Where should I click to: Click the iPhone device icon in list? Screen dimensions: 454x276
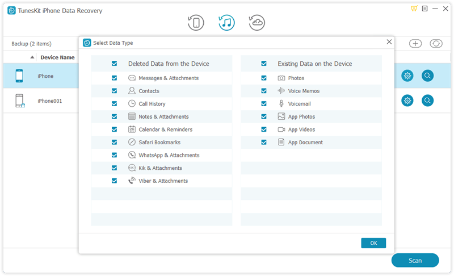click(x=19, y=76)
